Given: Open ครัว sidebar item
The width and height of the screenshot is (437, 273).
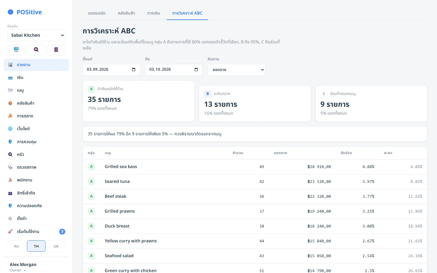Looking at the screenshot, I should tap(36, 155).
